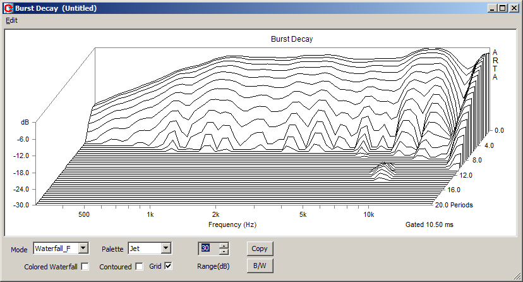
Task: Enable the Colored Waterfall checkbox
Action: coord(85,266)
